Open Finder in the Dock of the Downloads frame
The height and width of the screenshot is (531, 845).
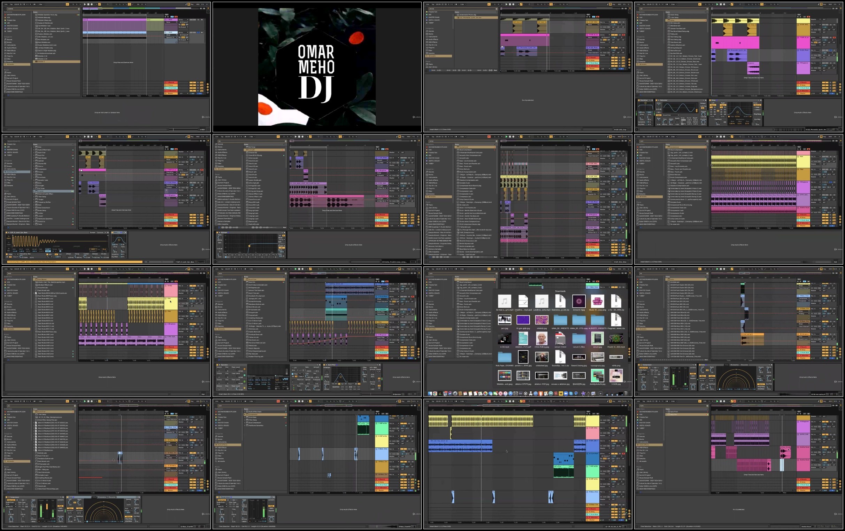(430, 393)
